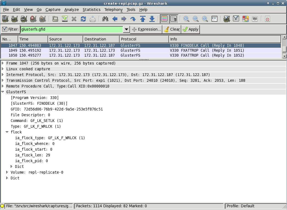Click packet list scrollbar up arrow
The image size is (287, 210).
click(284, 37)
